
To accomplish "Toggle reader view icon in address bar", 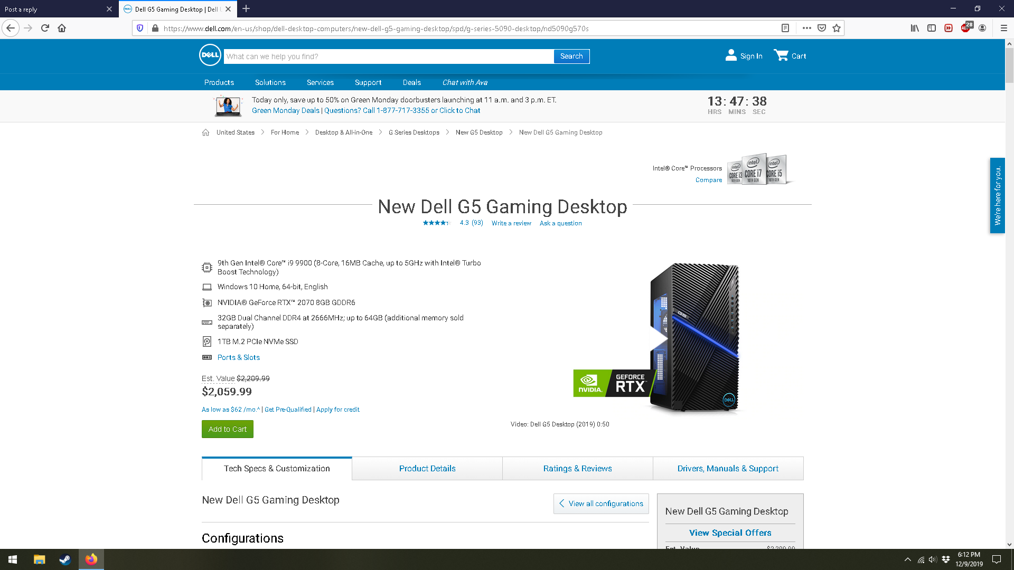I will (785, 28).
